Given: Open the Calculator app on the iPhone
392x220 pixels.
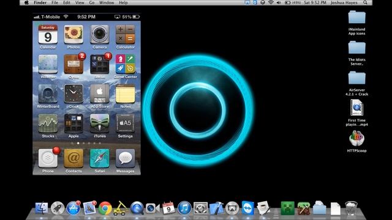Looking at the screenshot, I should [125, 35].
